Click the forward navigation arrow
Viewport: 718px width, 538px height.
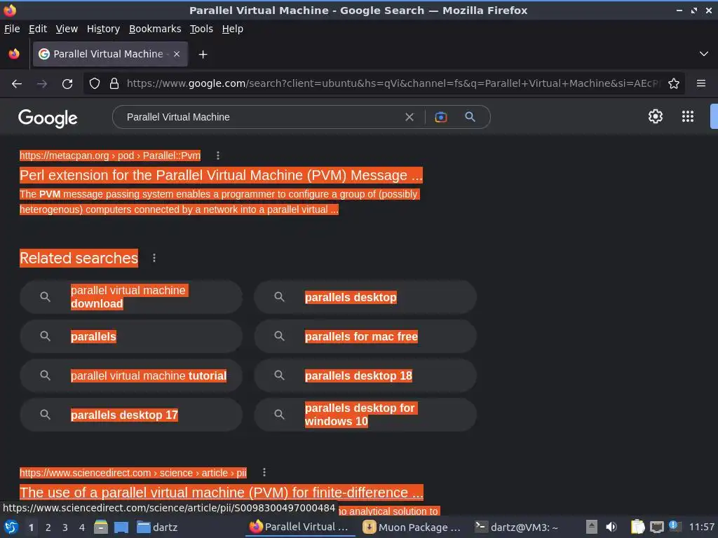tap(42, 84)
